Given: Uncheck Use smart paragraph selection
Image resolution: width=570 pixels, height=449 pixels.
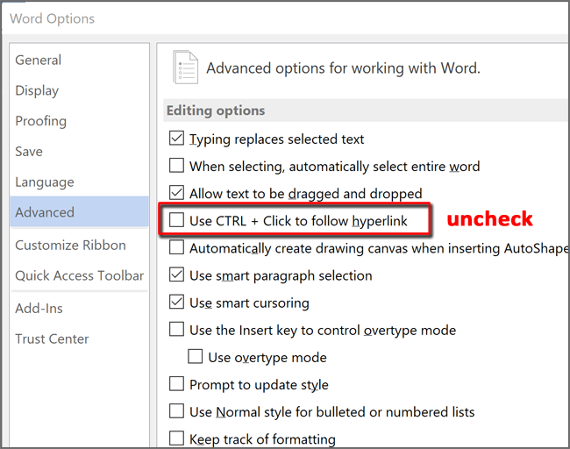Looking at the screenshot, I should coord(176,274).
